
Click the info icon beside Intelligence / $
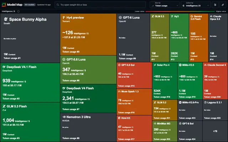pyautogui.click(x=18, y=11)
